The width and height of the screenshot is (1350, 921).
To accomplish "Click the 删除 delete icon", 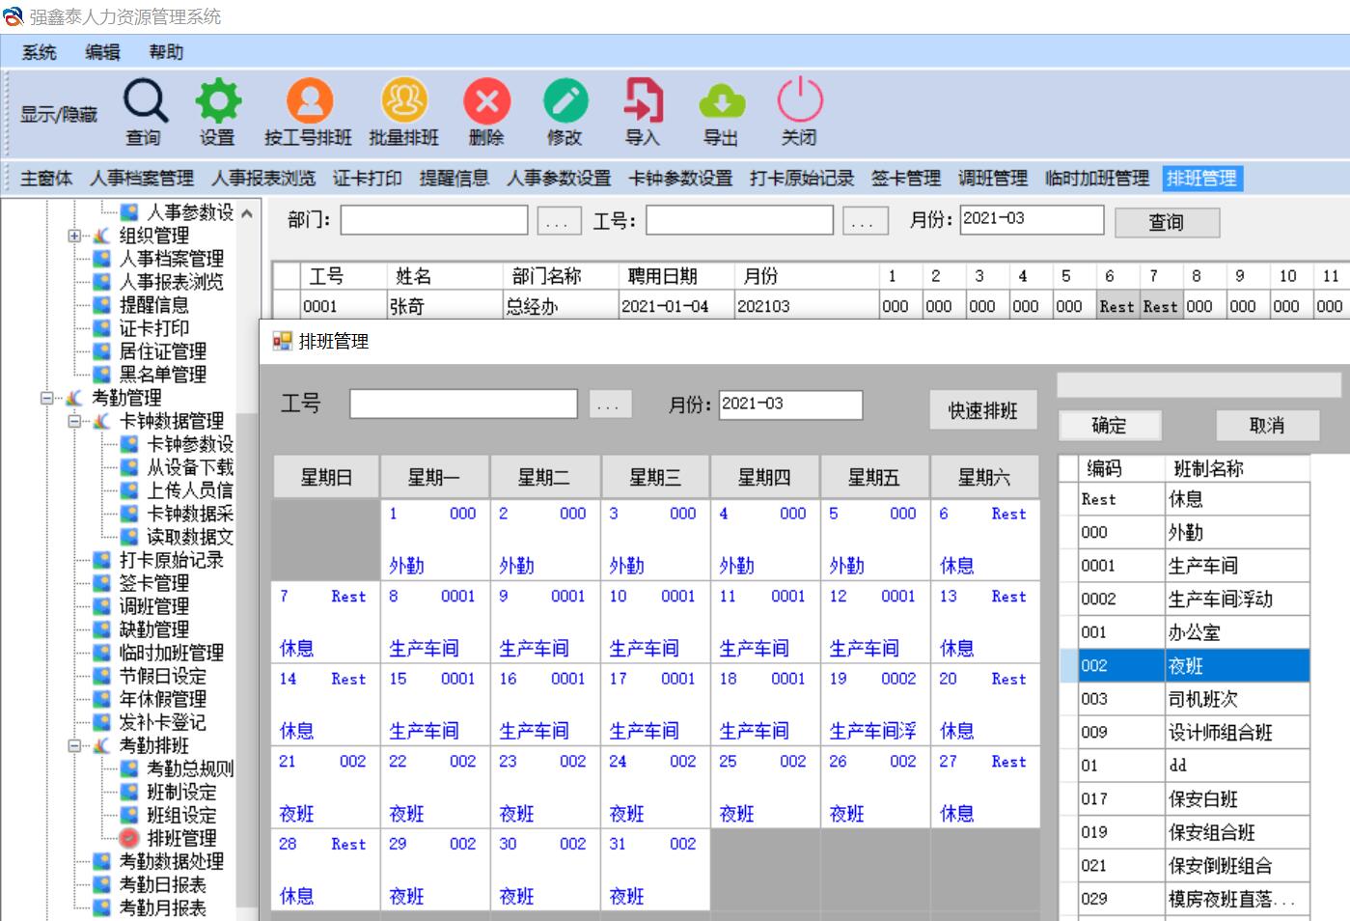I will click(x=487, y=100).
